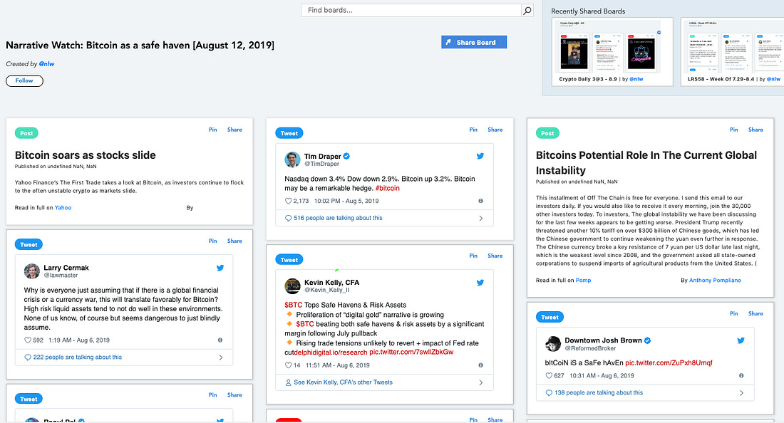Click first $BTC cashtag in Kevin Kelly tweet

(x=294, y=305)
